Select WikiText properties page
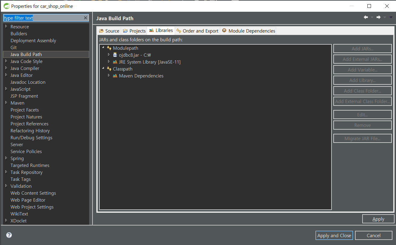Viewport: 396px width, 245px height. tap(19, 214)
